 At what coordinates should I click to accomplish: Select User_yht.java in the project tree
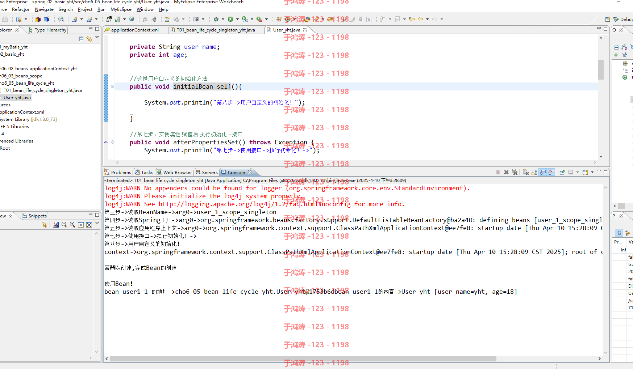click(17, 98)
